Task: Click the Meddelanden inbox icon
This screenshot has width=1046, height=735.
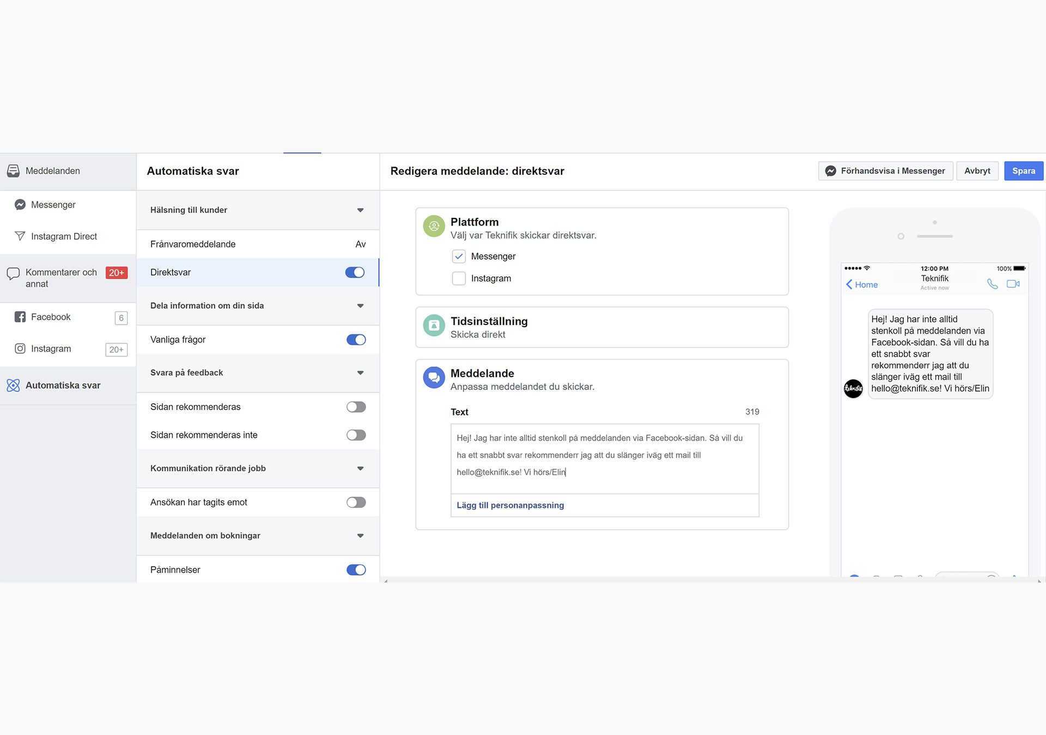Action: click(13, 171)
